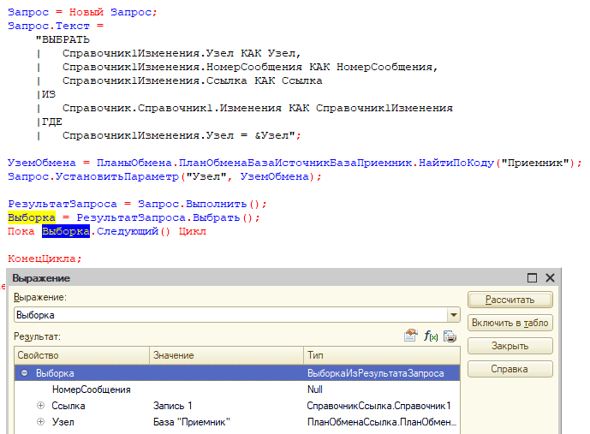The image size is (590, 434).
Task: Click the print-style icon beside f(x)
Action: click(450, 336)
